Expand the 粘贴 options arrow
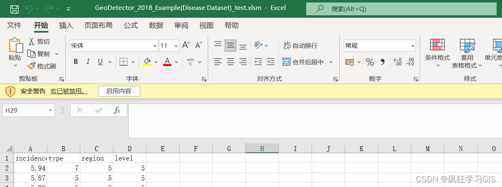This screenshot has height=187, width=502. pos(15,65)
